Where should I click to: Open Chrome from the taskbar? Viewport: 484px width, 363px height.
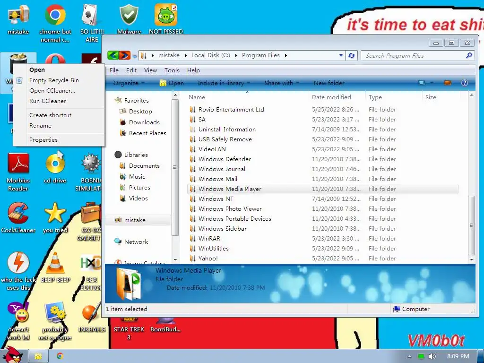[x=60, y=356]
